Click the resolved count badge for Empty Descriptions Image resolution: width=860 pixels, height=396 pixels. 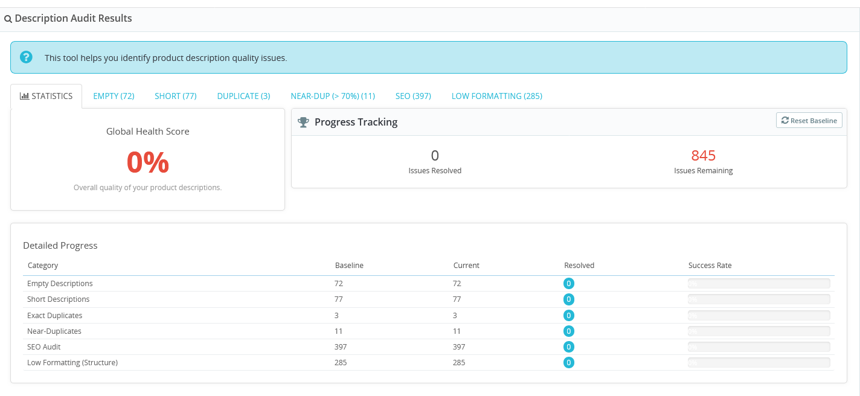pos(568,283)
